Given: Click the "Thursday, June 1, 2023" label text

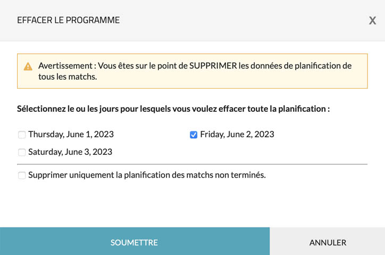Looking at the screenshot, I should (x=71, y=135).
